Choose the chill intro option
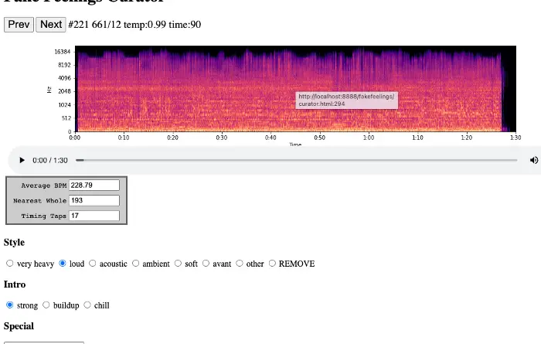 point(87,305)
